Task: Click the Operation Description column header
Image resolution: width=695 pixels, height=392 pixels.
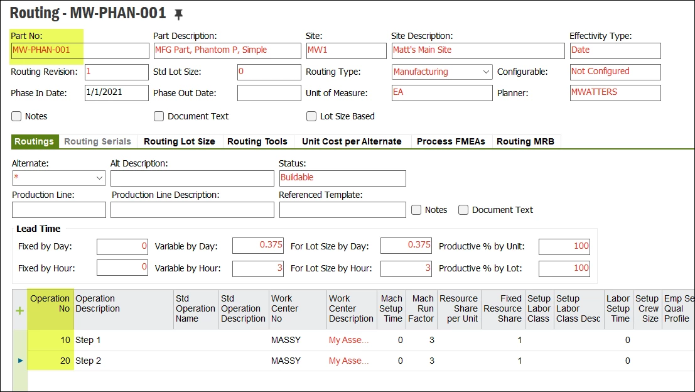Action: [124, 309]
